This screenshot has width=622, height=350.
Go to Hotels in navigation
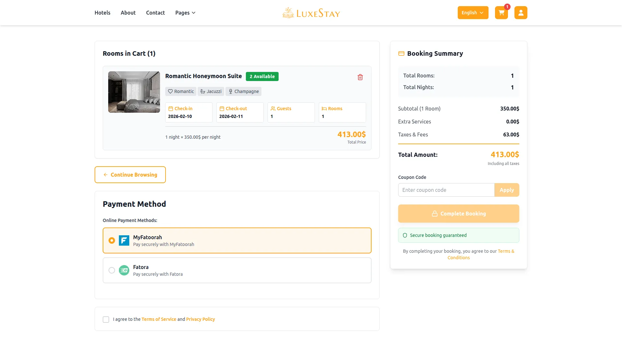[102, 13]
